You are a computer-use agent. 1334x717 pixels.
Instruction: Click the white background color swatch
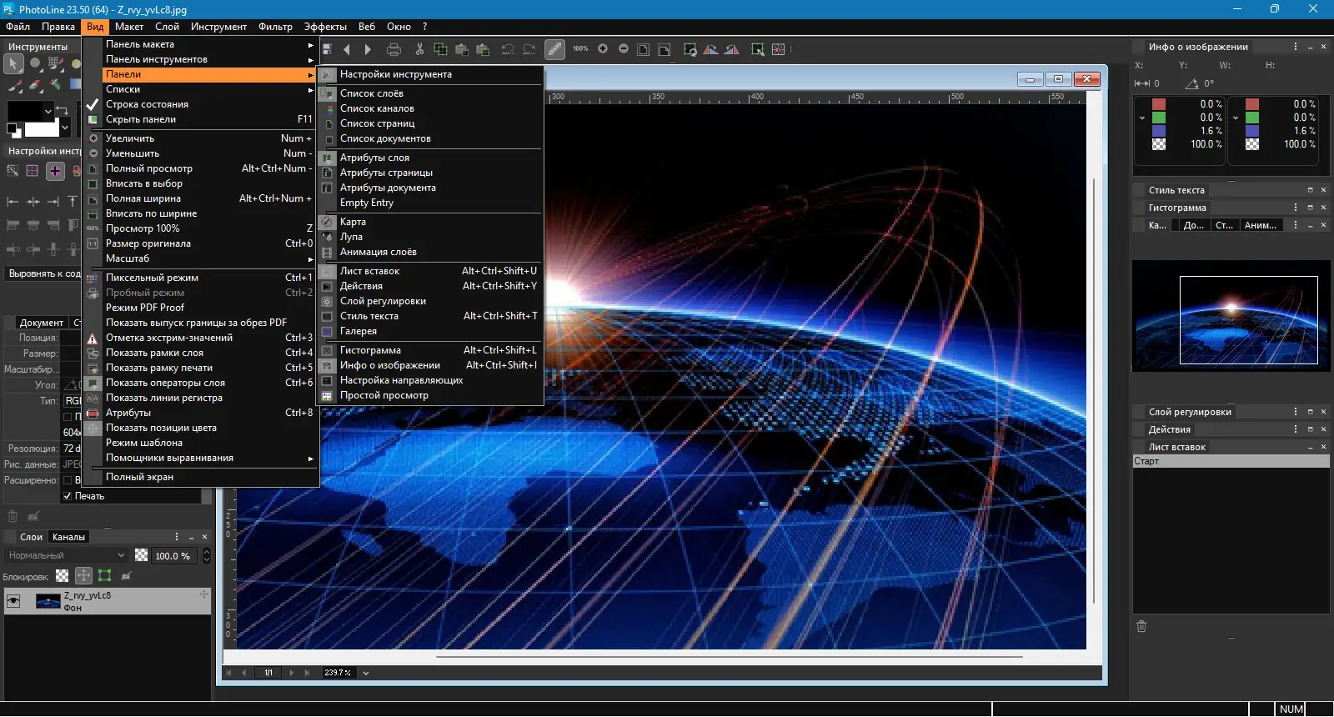point(42,129)
